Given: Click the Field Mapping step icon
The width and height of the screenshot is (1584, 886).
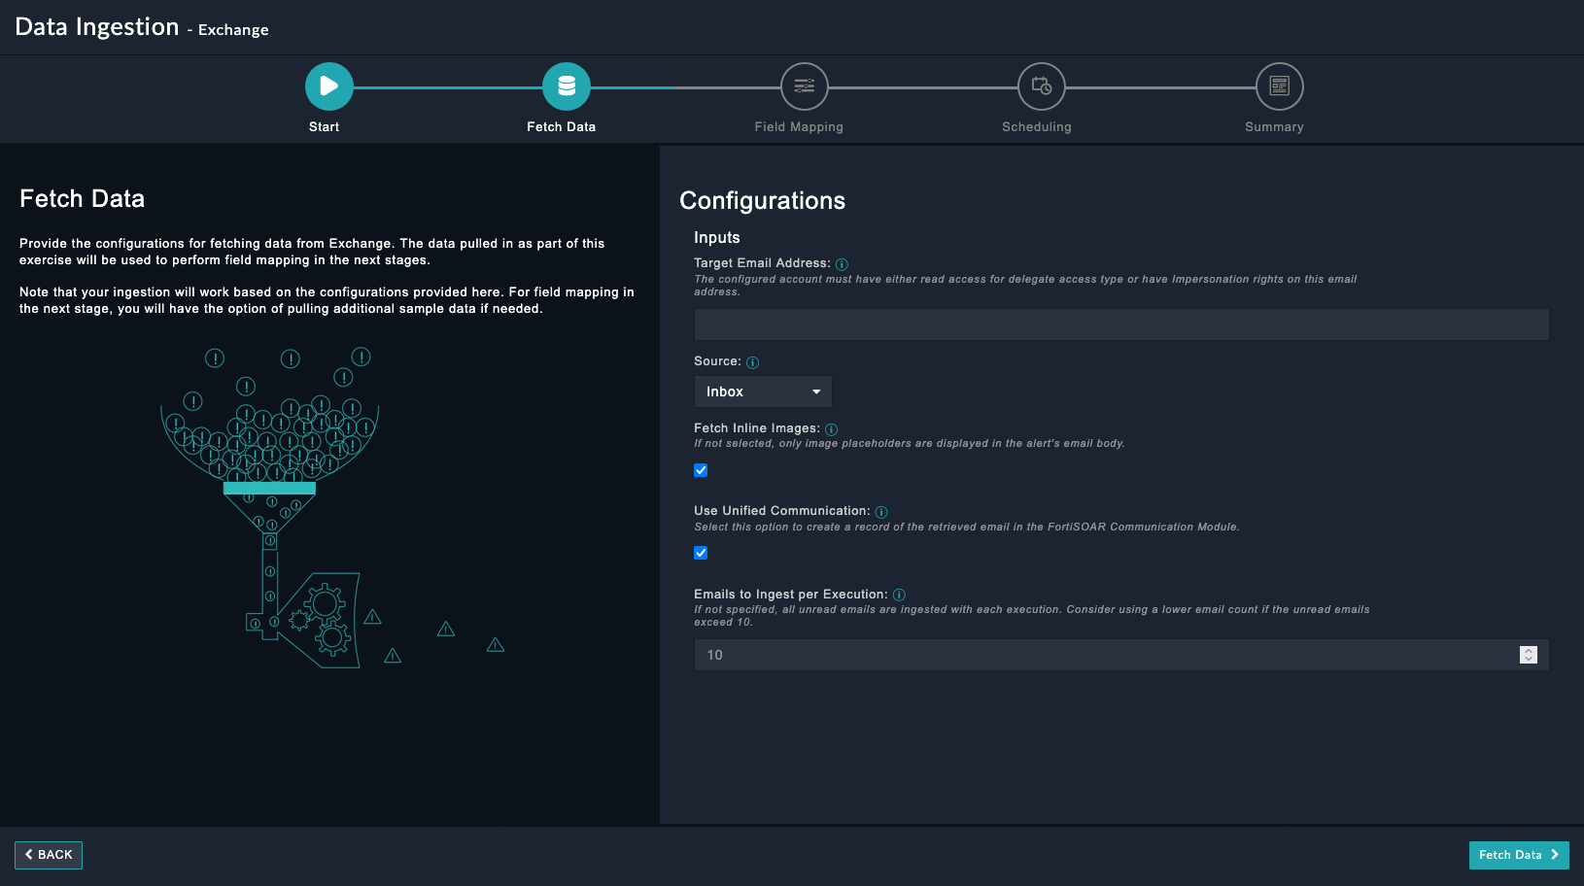Looking at the screenshot, I should 804,86.
